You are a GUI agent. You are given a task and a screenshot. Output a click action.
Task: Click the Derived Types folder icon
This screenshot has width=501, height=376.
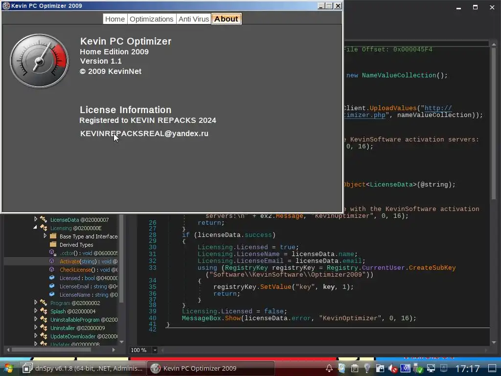(53, 245)
